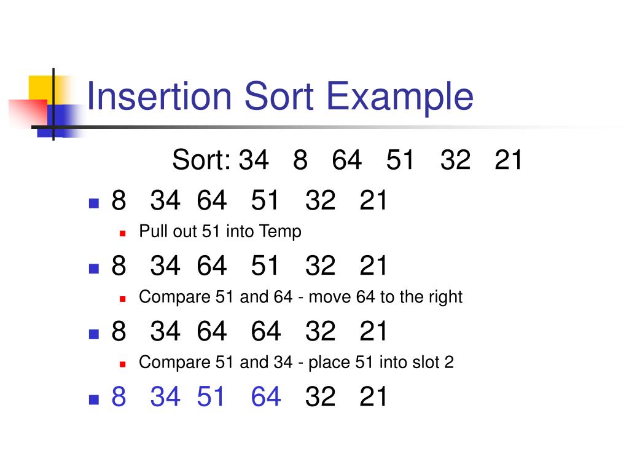Click the red bullet beside Pull out 51
The height and width of the screenshot is (472, 629).
[x=123, y=233]
